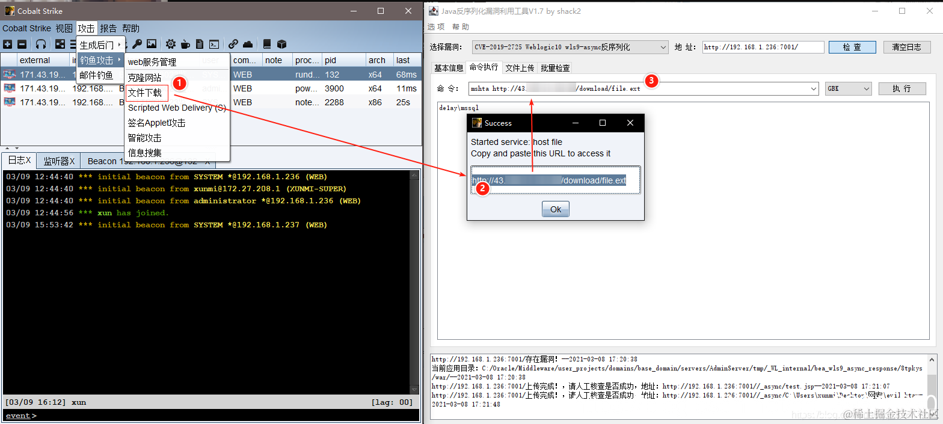Screen dimensions: 943x424
Task: Open the 命令 combo box dropdown arrow
Action: point(814,89)
